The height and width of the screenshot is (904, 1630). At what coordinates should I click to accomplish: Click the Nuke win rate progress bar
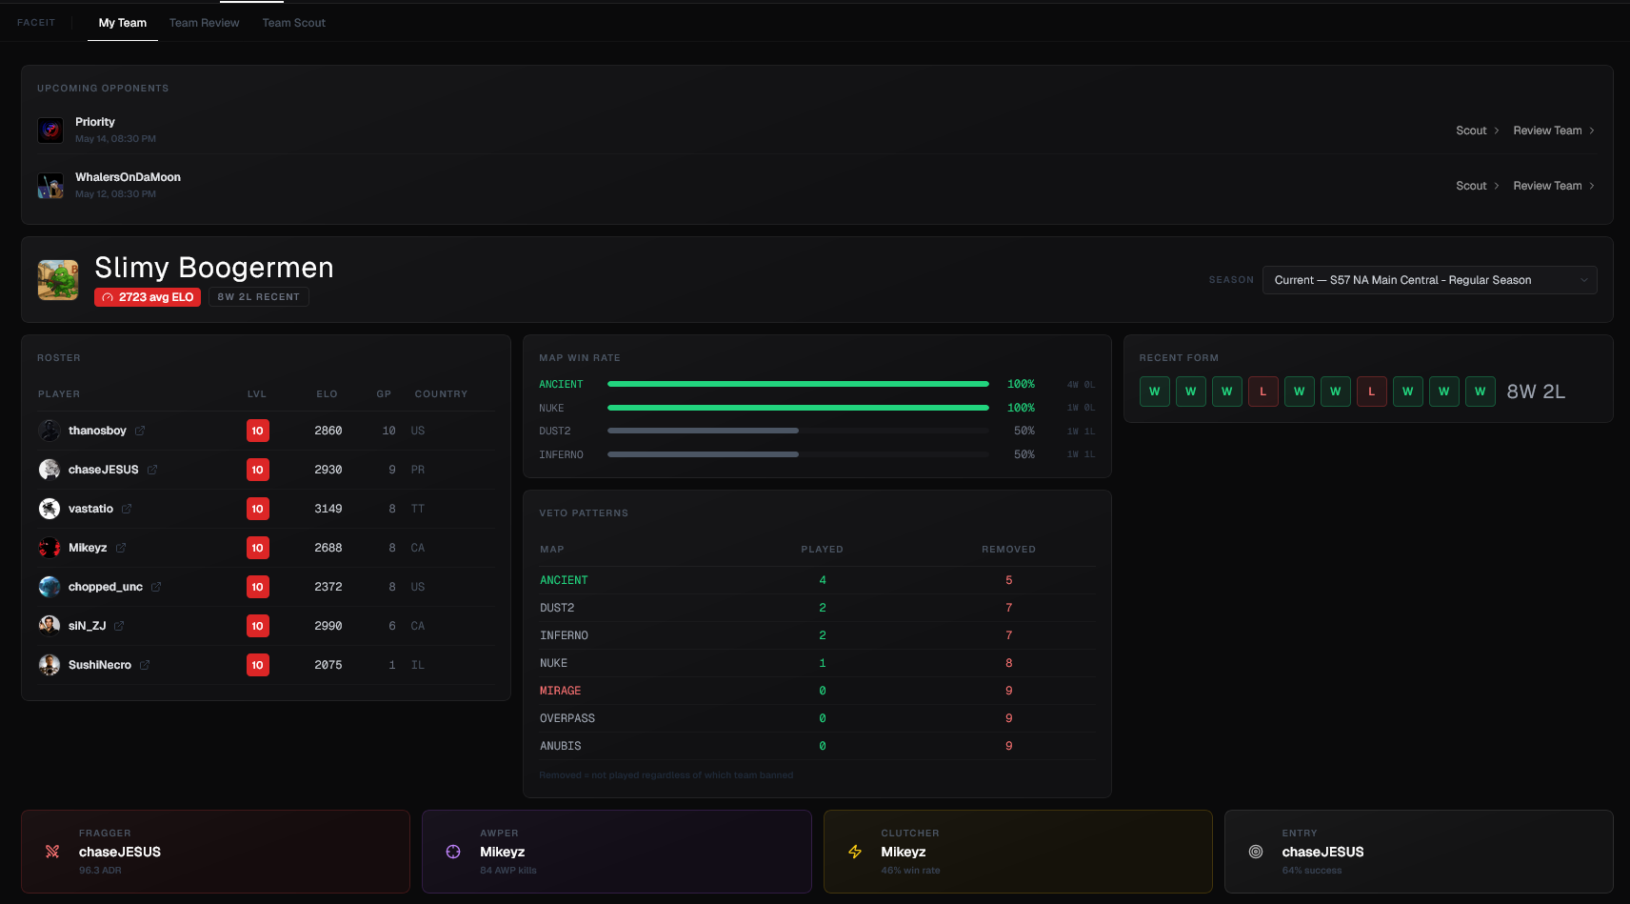798,408
